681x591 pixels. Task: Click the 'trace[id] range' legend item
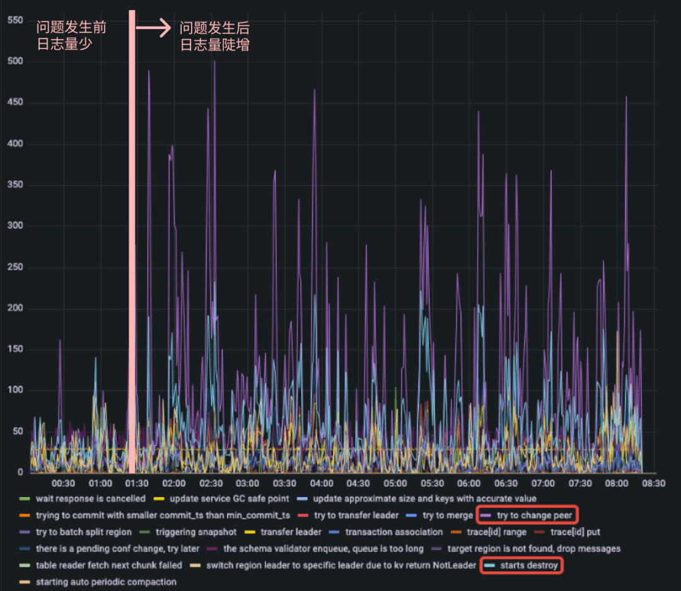tap(496, 532)
